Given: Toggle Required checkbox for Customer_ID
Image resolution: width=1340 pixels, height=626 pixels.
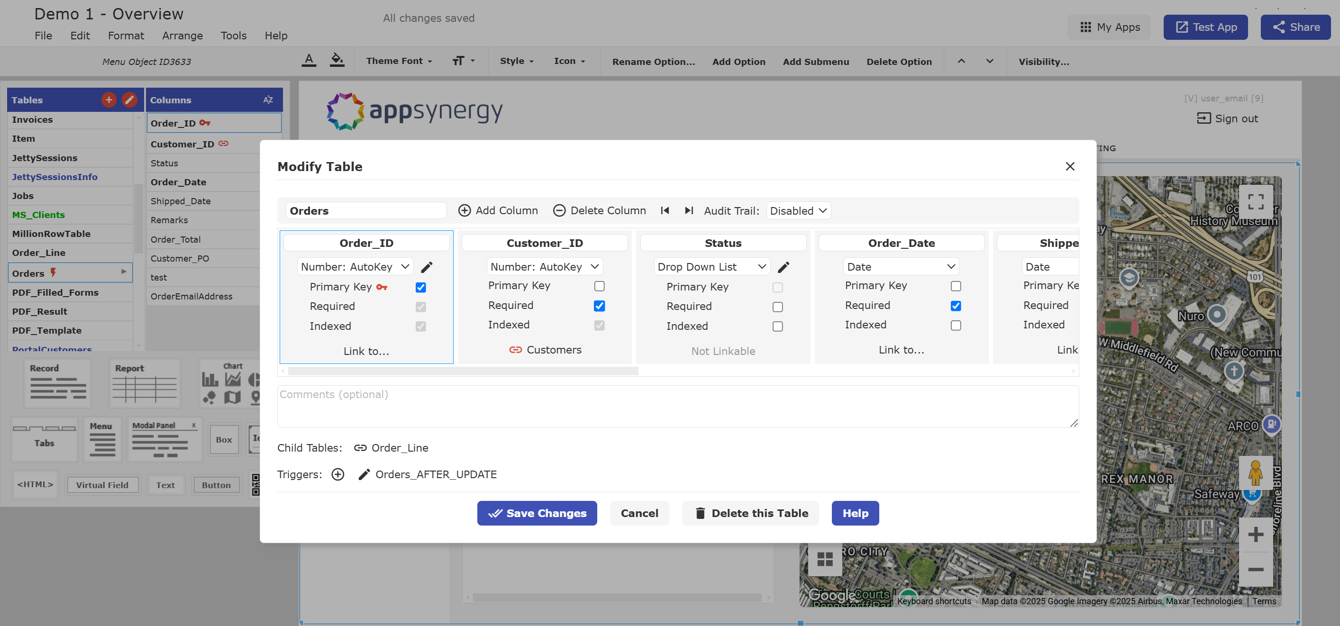Looking at the screenshot, I should click(599, 306).
